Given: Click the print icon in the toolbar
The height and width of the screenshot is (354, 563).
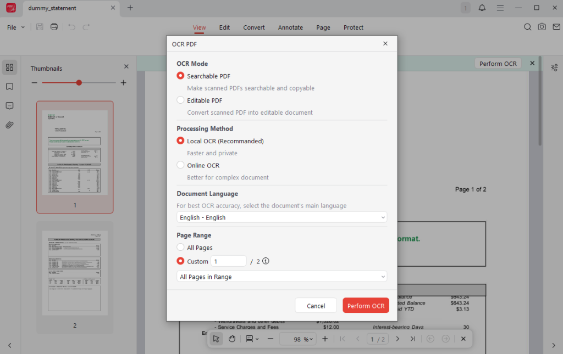Looking at the screenshot, I should pos(54,27).
